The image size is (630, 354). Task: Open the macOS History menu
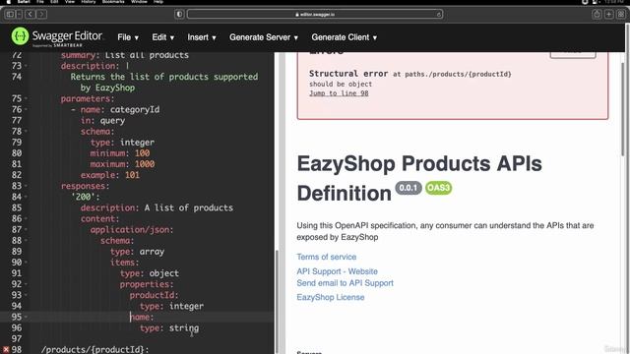[x=88, y=2]
